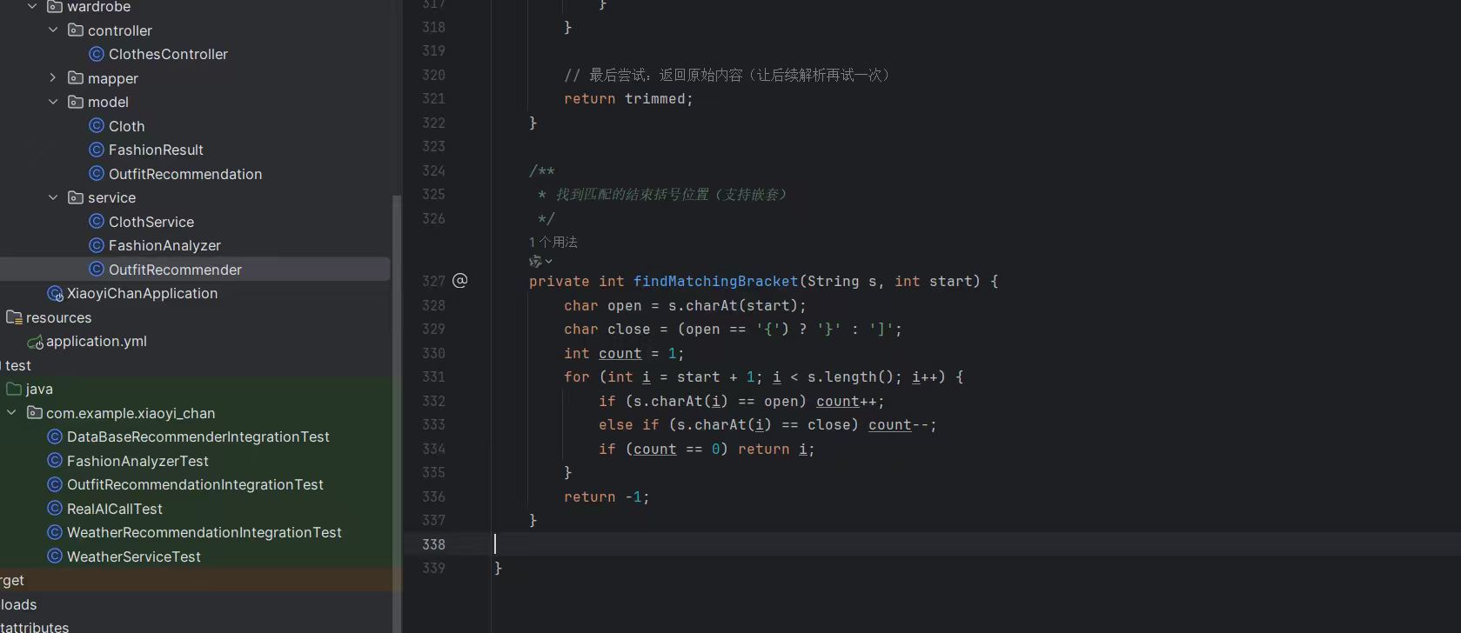Select FashionAnalyzerTest in the test package
Image resolution: width=1461 pixels, height=633 pixels.
137,461
